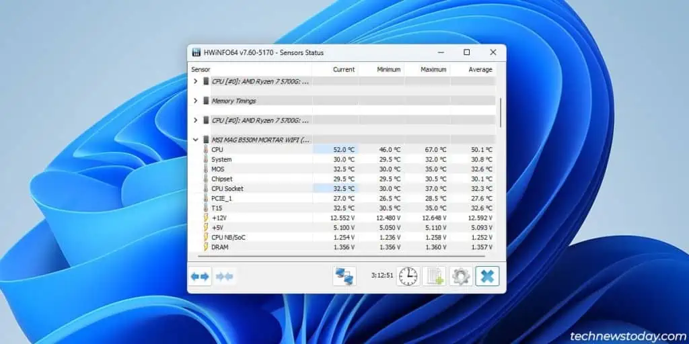
Task: Click the lightning icon beside CPU NB/SoC
Action: [x=205, y=237]
